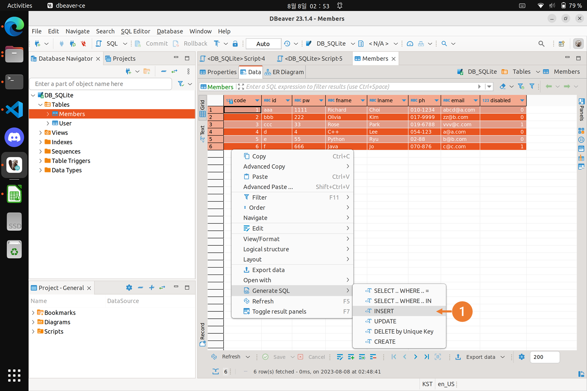Click the delete row icon in the bottom toolbar
Image resolution: width=587 pixels, height=391 pixels.
coord(373,357)
